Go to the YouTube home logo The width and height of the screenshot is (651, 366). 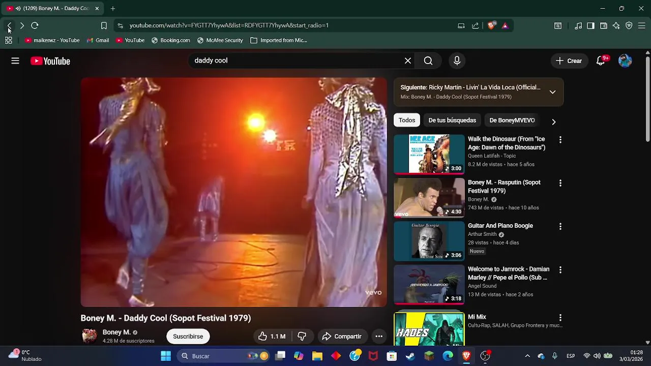tap(50, 61)
